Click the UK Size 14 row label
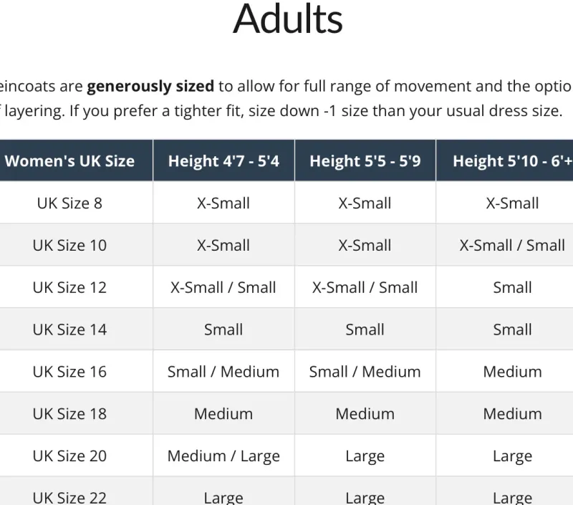The height and width of the screenshot is (505, 573). point(69,330)
